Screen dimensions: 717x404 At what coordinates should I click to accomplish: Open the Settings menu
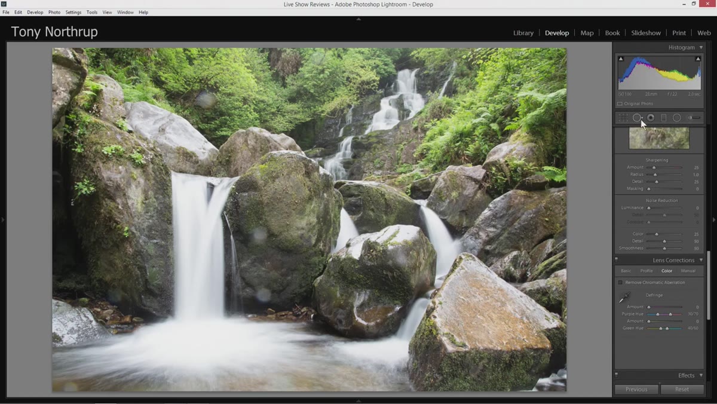click(73, 12)
